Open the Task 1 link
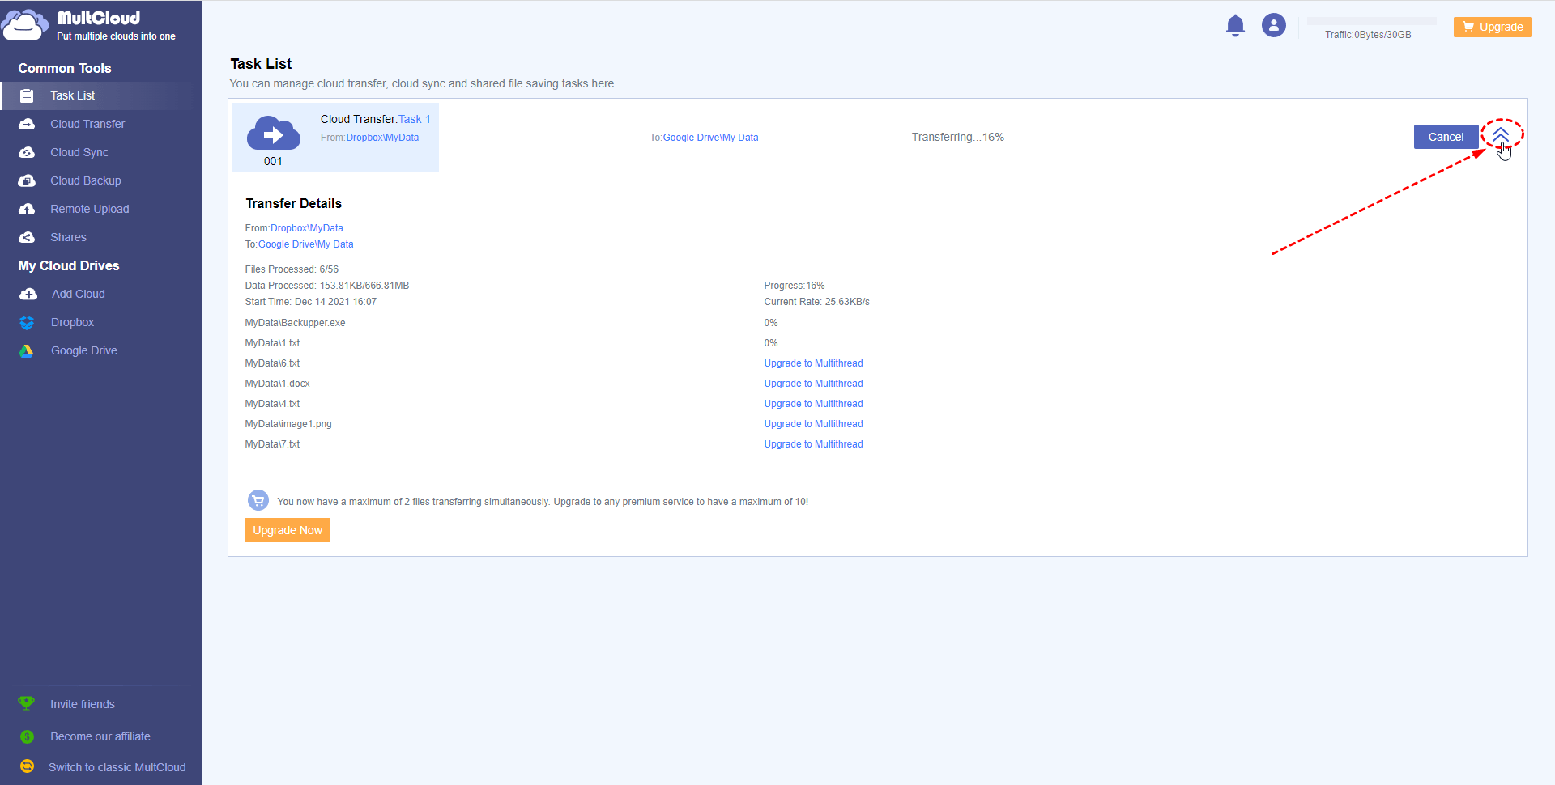The image size is (1555, 785). tap(414, 119)
